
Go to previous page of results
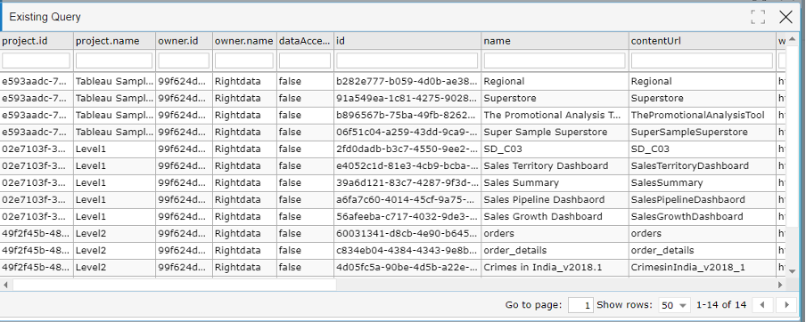(x=762, y=305)
